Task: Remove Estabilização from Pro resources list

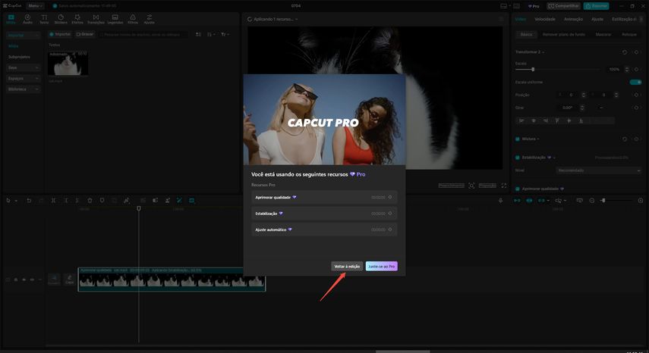Action: pos(390,214)
